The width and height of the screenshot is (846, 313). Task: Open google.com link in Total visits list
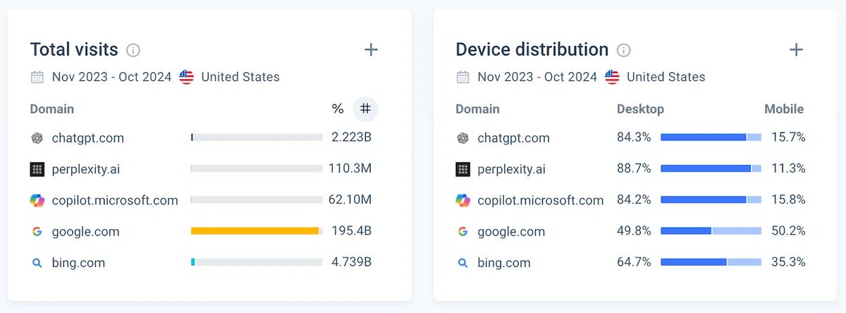85,231
